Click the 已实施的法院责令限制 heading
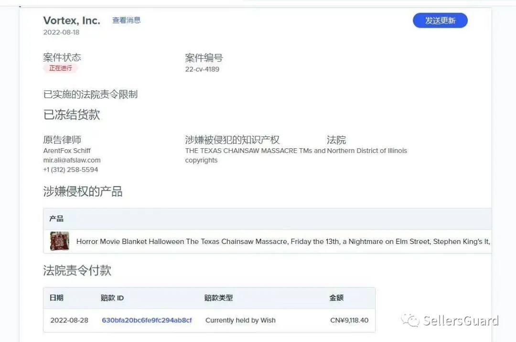The width and height of the screenshot is (516, 342). (x=90, y=94)
